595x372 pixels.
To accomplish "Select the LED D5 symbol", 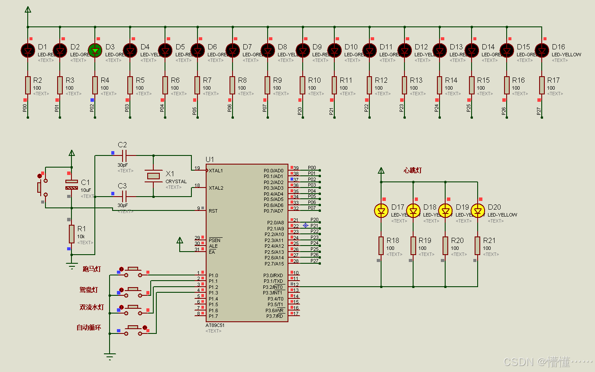I will click(x=165, y=50).
